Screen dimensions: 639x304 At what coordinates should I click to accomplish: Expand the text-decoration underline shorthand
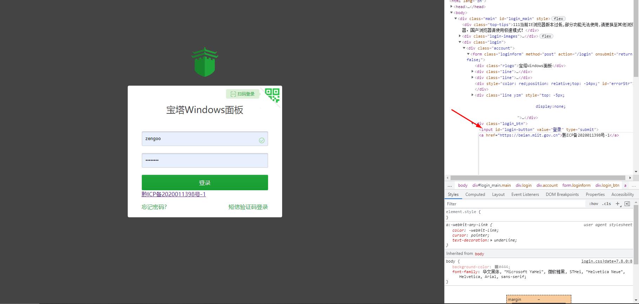pos(491,240)
